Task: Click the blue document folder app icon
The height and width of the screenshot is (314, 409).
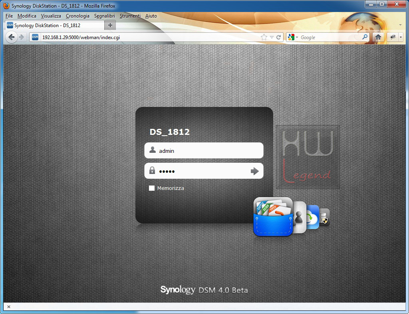Action: [273, 217]
